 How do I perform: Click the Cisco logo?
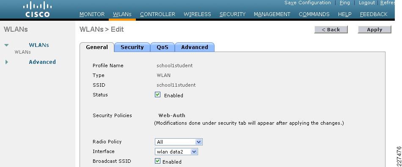(37, 9)
